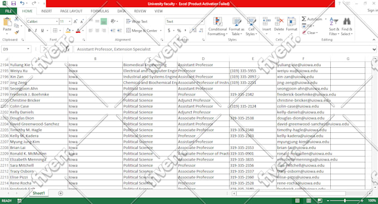378x204 pixels.
Task: Cut selection with scissors icon
Action: (x=17, y=19)
